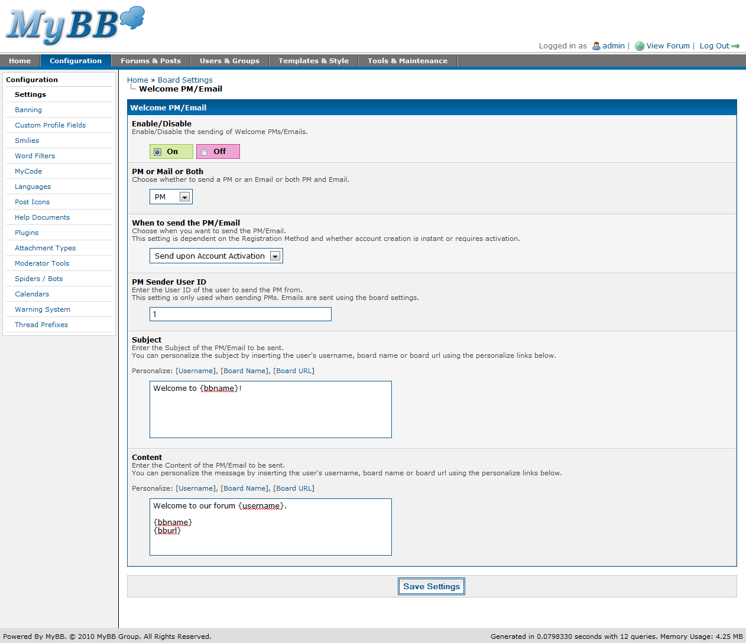Viewport: 746px width, 643px height.
Task: Click the 'When to send the PM/Email' heading
Action: tap(186, 223)
